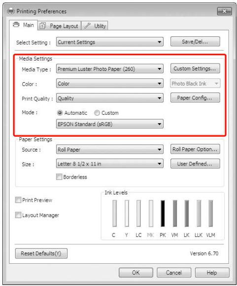Image resolution: width=237 pixels, height=286 pixels.
Task: Click the OK button
Action: [136, 273]
